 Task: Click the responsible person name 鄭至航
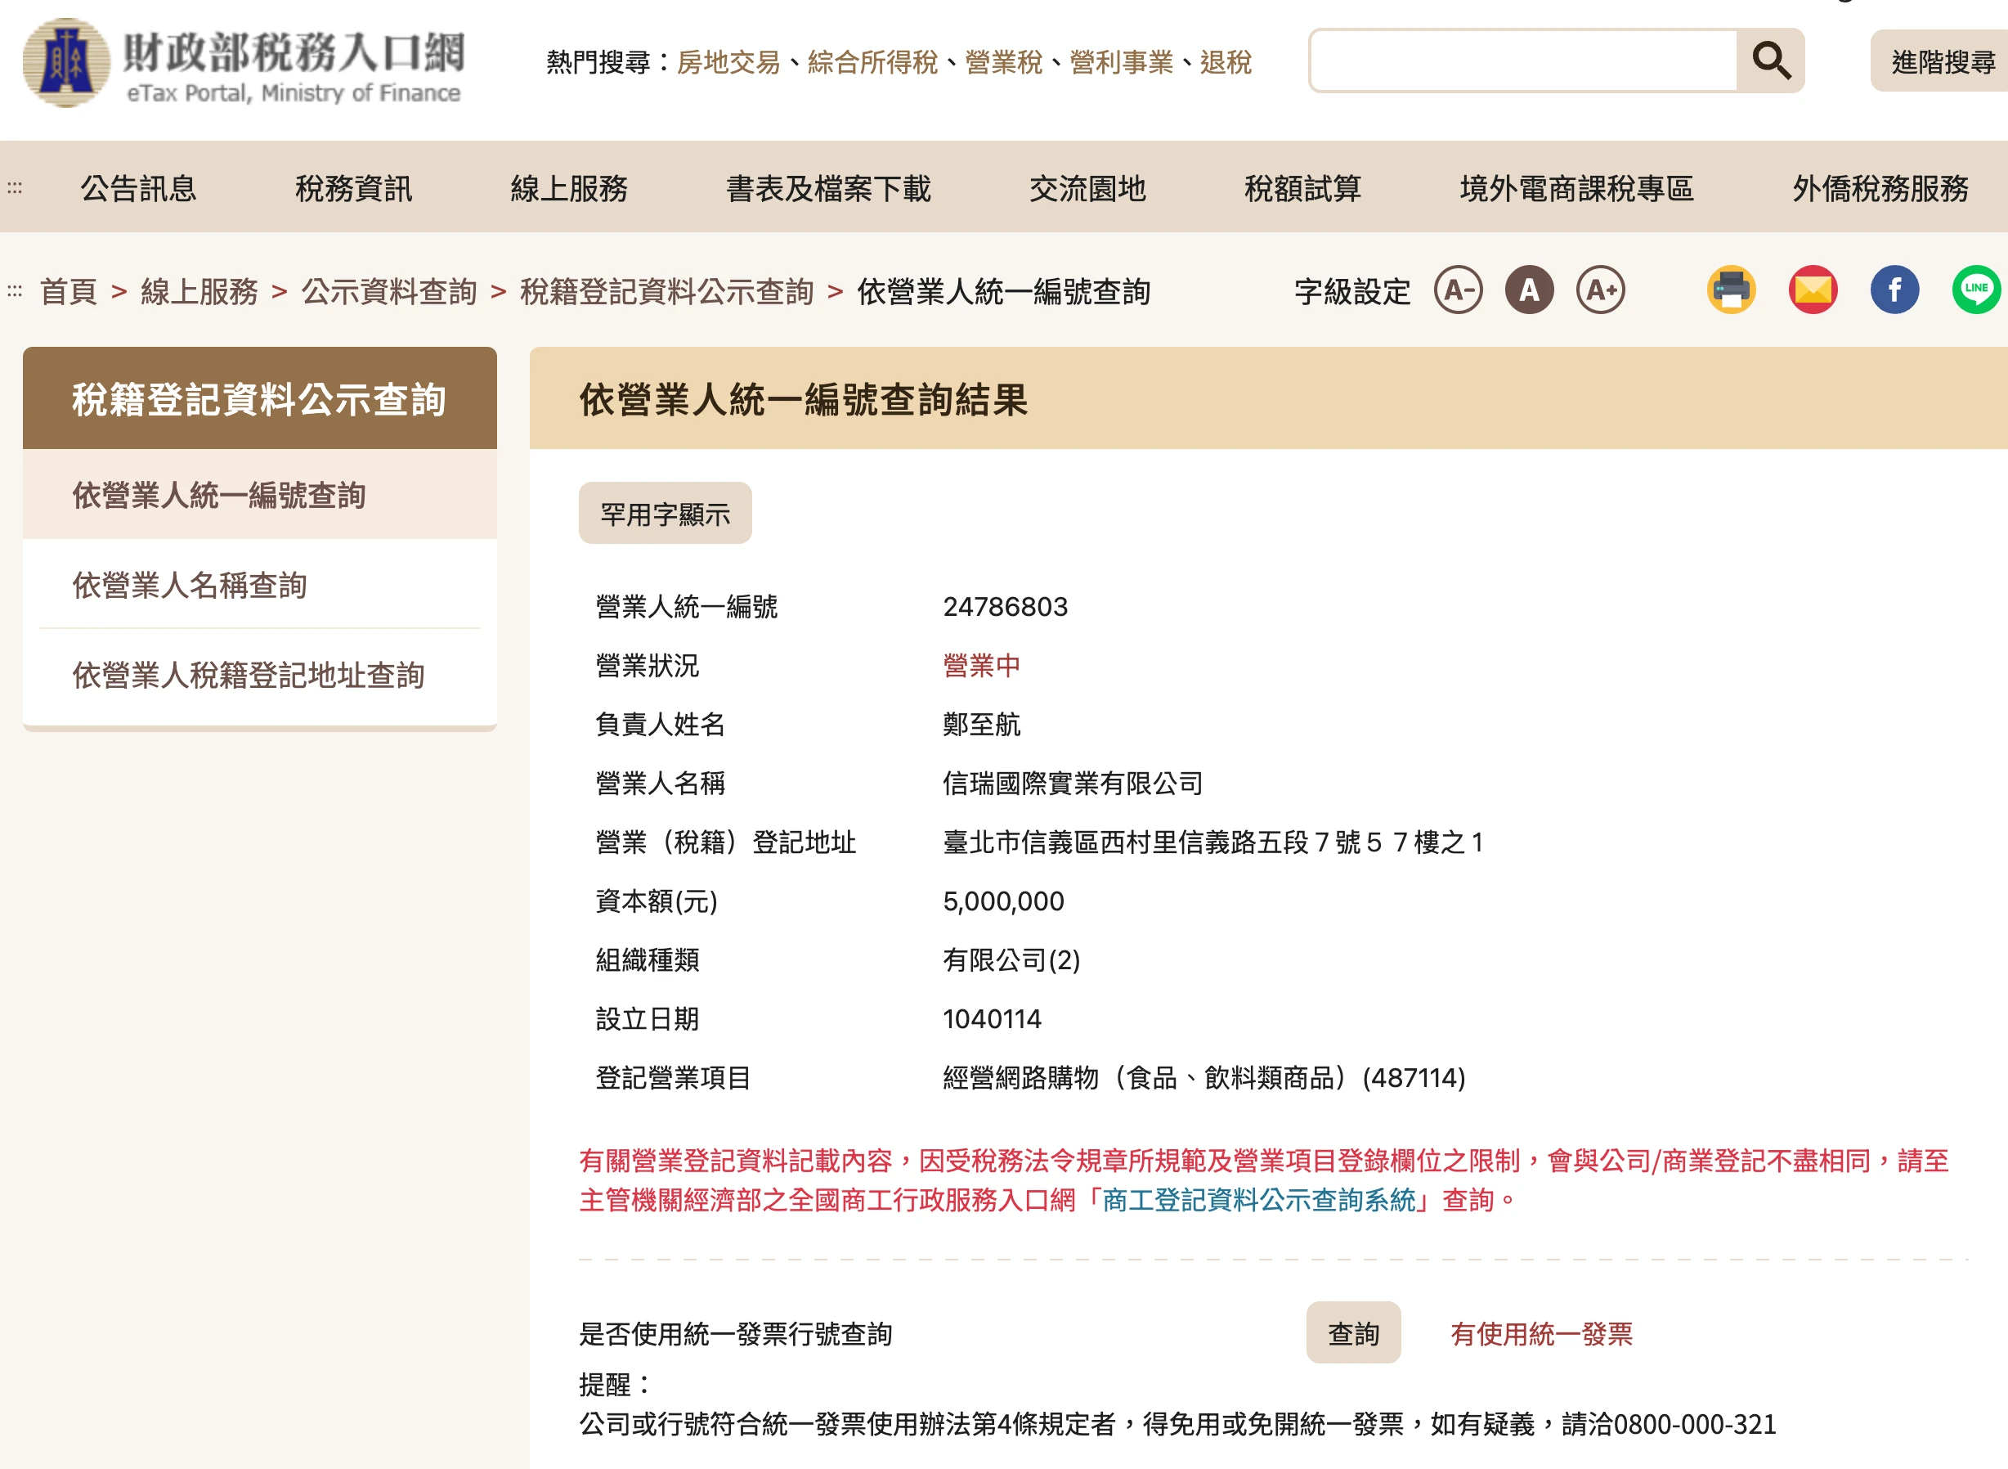981,724
